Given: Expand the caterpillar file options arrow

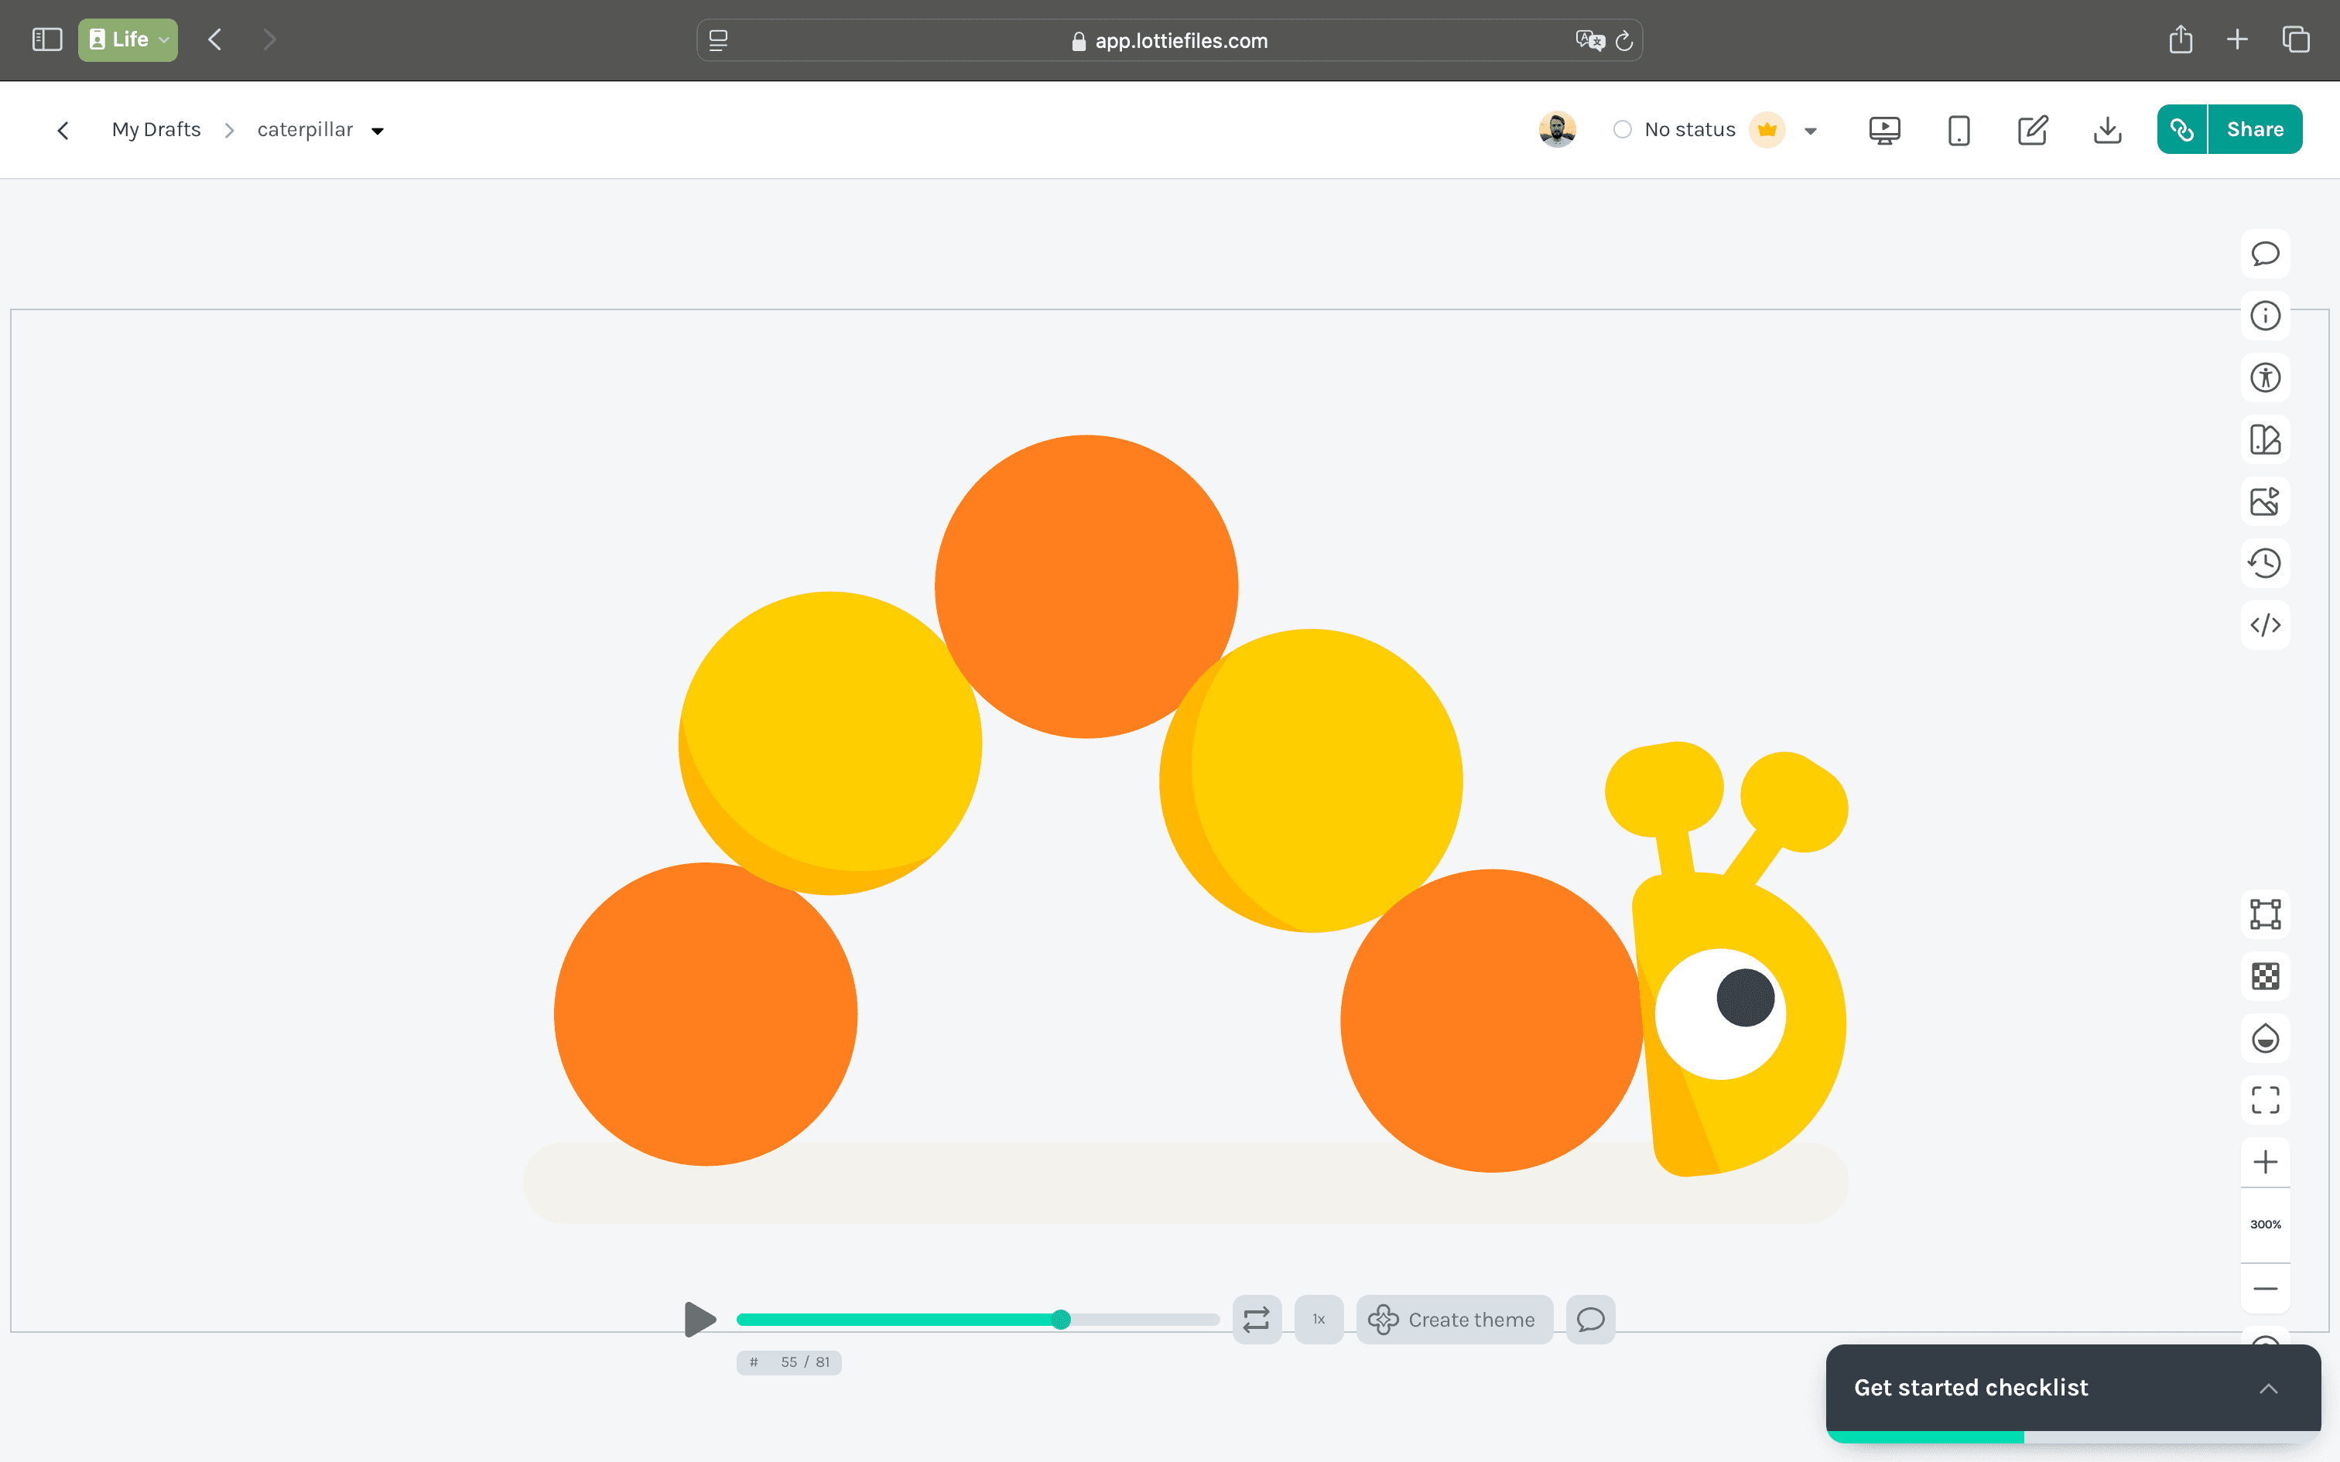Looking at the screenshot, I should click(377, 131).
